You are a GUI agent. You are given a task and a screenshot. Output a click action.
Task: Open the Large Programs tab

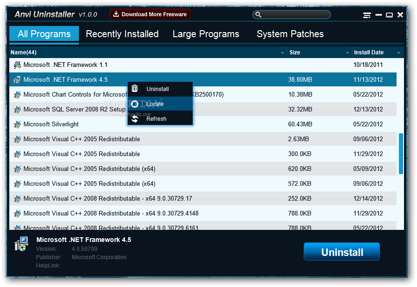(206, 34)
